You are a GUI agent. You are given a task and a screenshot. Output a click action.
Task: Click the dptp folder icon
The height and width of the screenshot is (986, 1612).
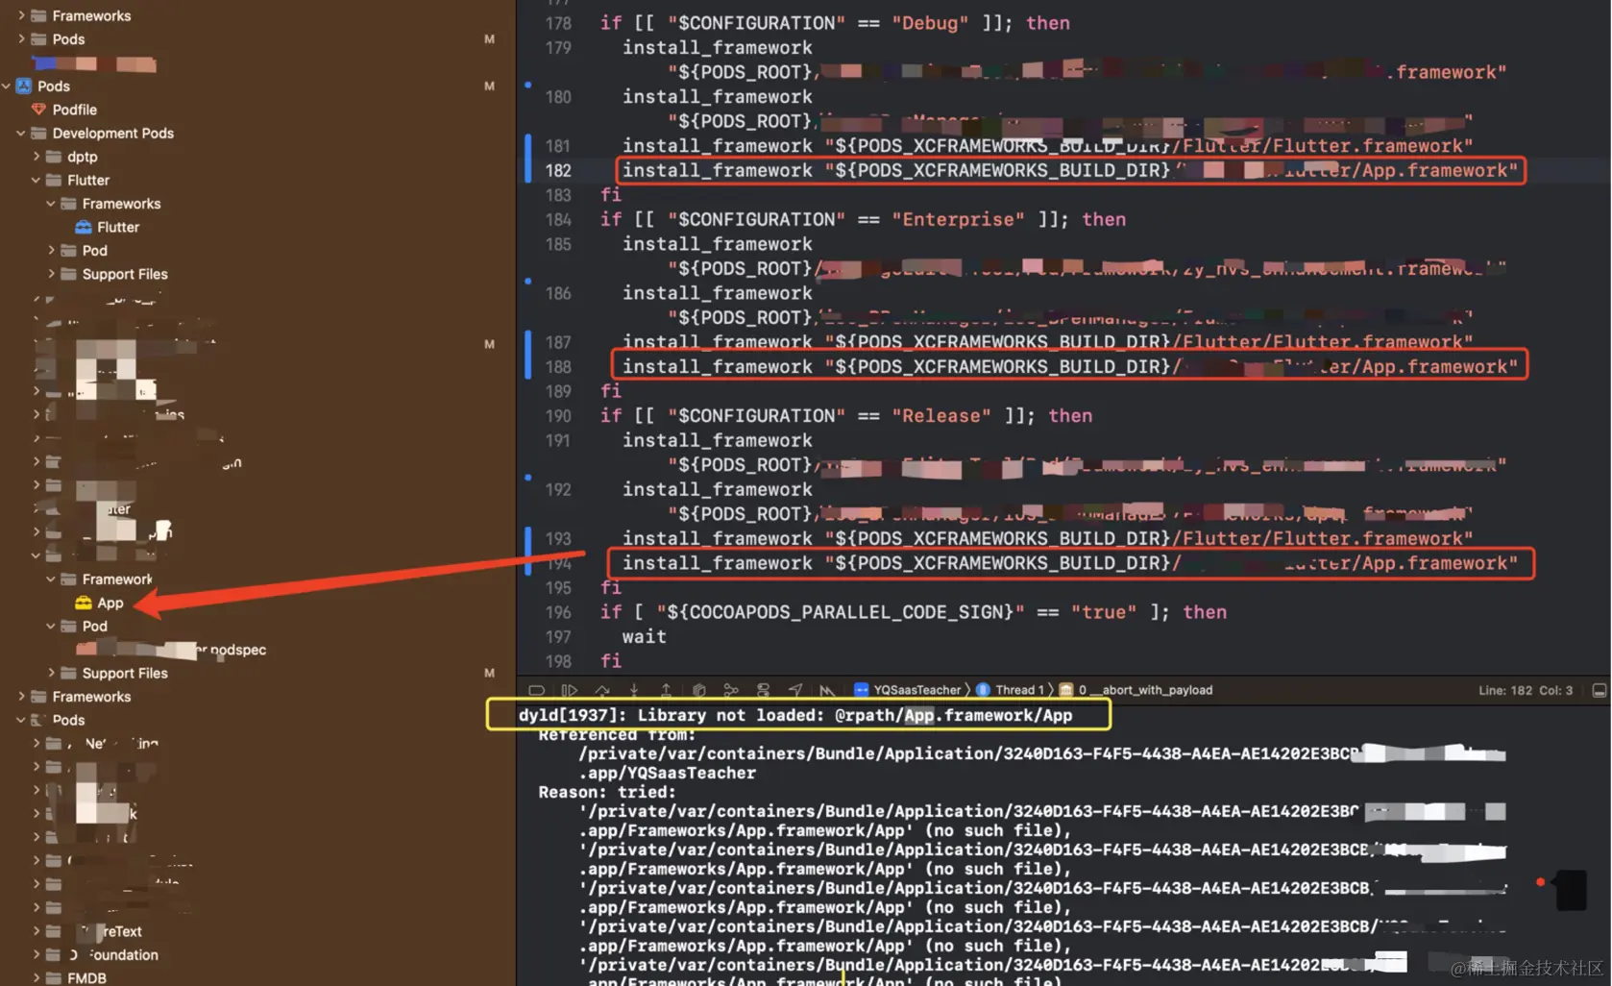[x=54, y=157]
